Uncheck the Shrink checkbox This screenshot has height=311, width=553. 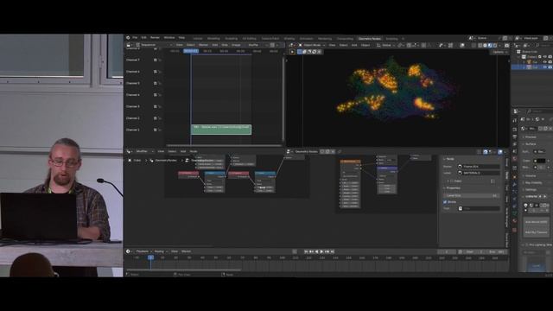click(x=445, y=201)
